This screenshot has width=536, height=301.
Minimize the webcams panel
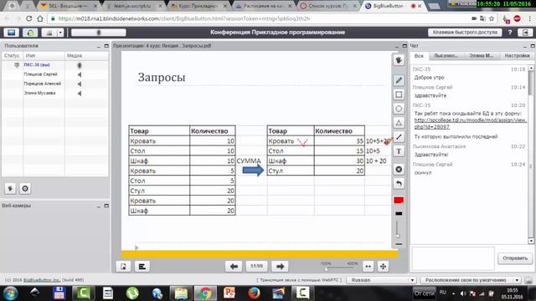click(x=99, y=206)
